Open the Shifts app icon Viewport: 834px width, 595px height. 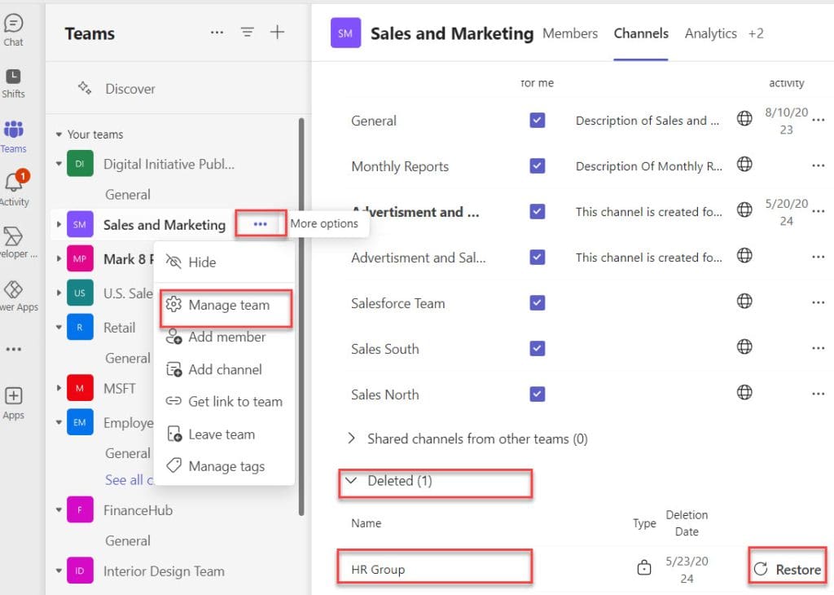click(x=13, y=84)
